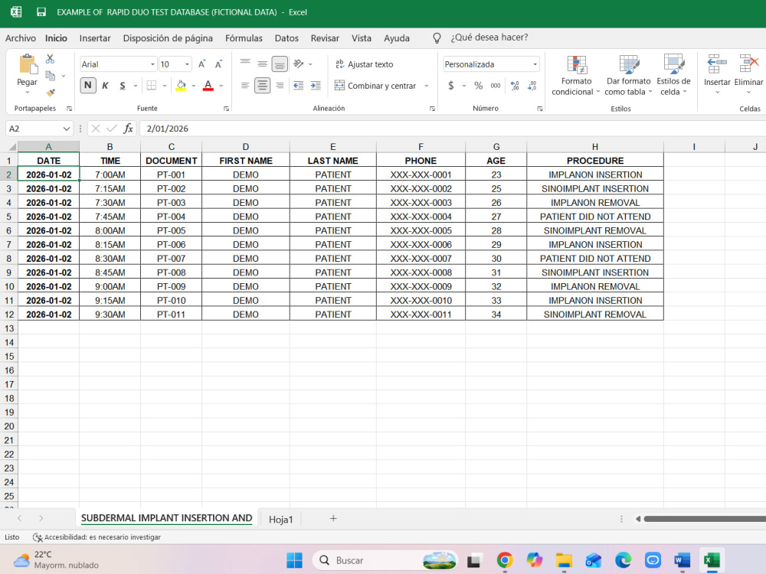The image size is (766, 574).
Task: Click the formula bar showing 2/01/2026
Action: point(452,129)
